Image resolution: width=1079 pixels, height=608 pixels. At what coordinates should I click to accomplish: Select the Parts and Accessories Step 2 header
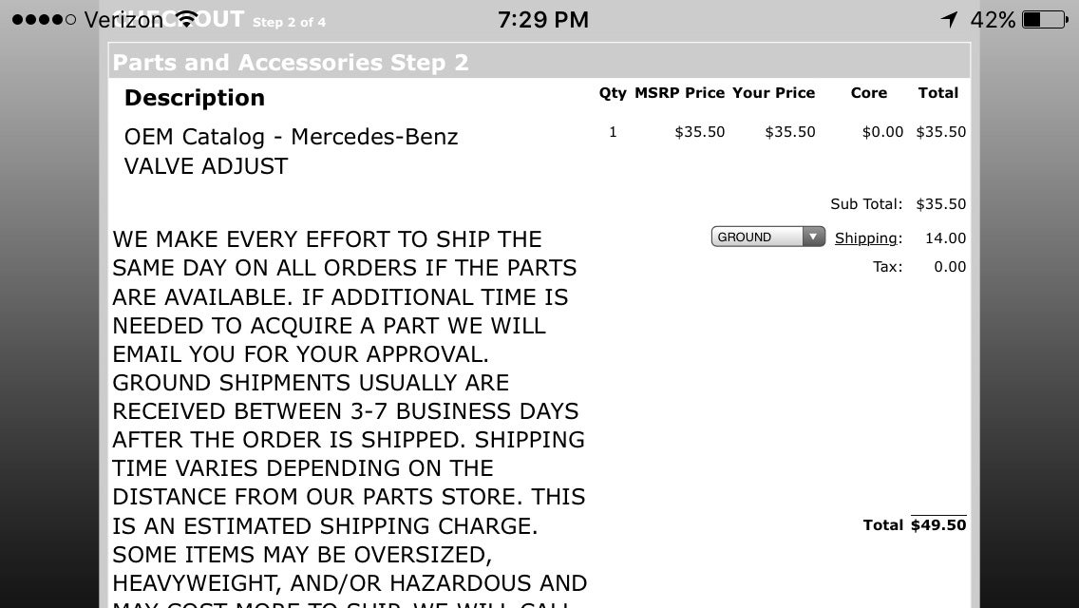290,62
